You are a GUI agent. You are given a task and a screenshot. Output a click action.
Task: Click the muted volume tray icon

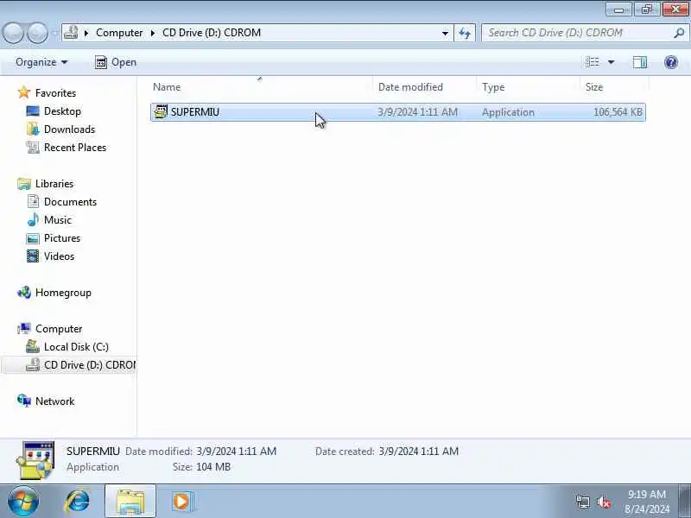(x=603, y=502)
